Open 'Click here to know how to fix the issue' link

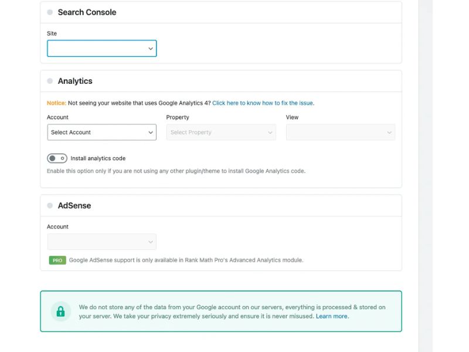[x=263, y=103]
